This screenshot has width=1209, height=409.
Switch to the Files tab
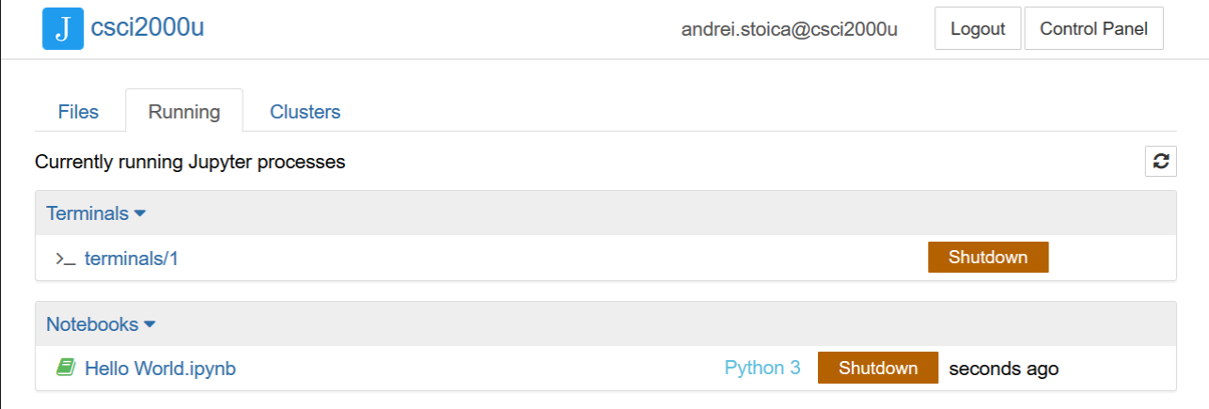(x=78, y=112)
